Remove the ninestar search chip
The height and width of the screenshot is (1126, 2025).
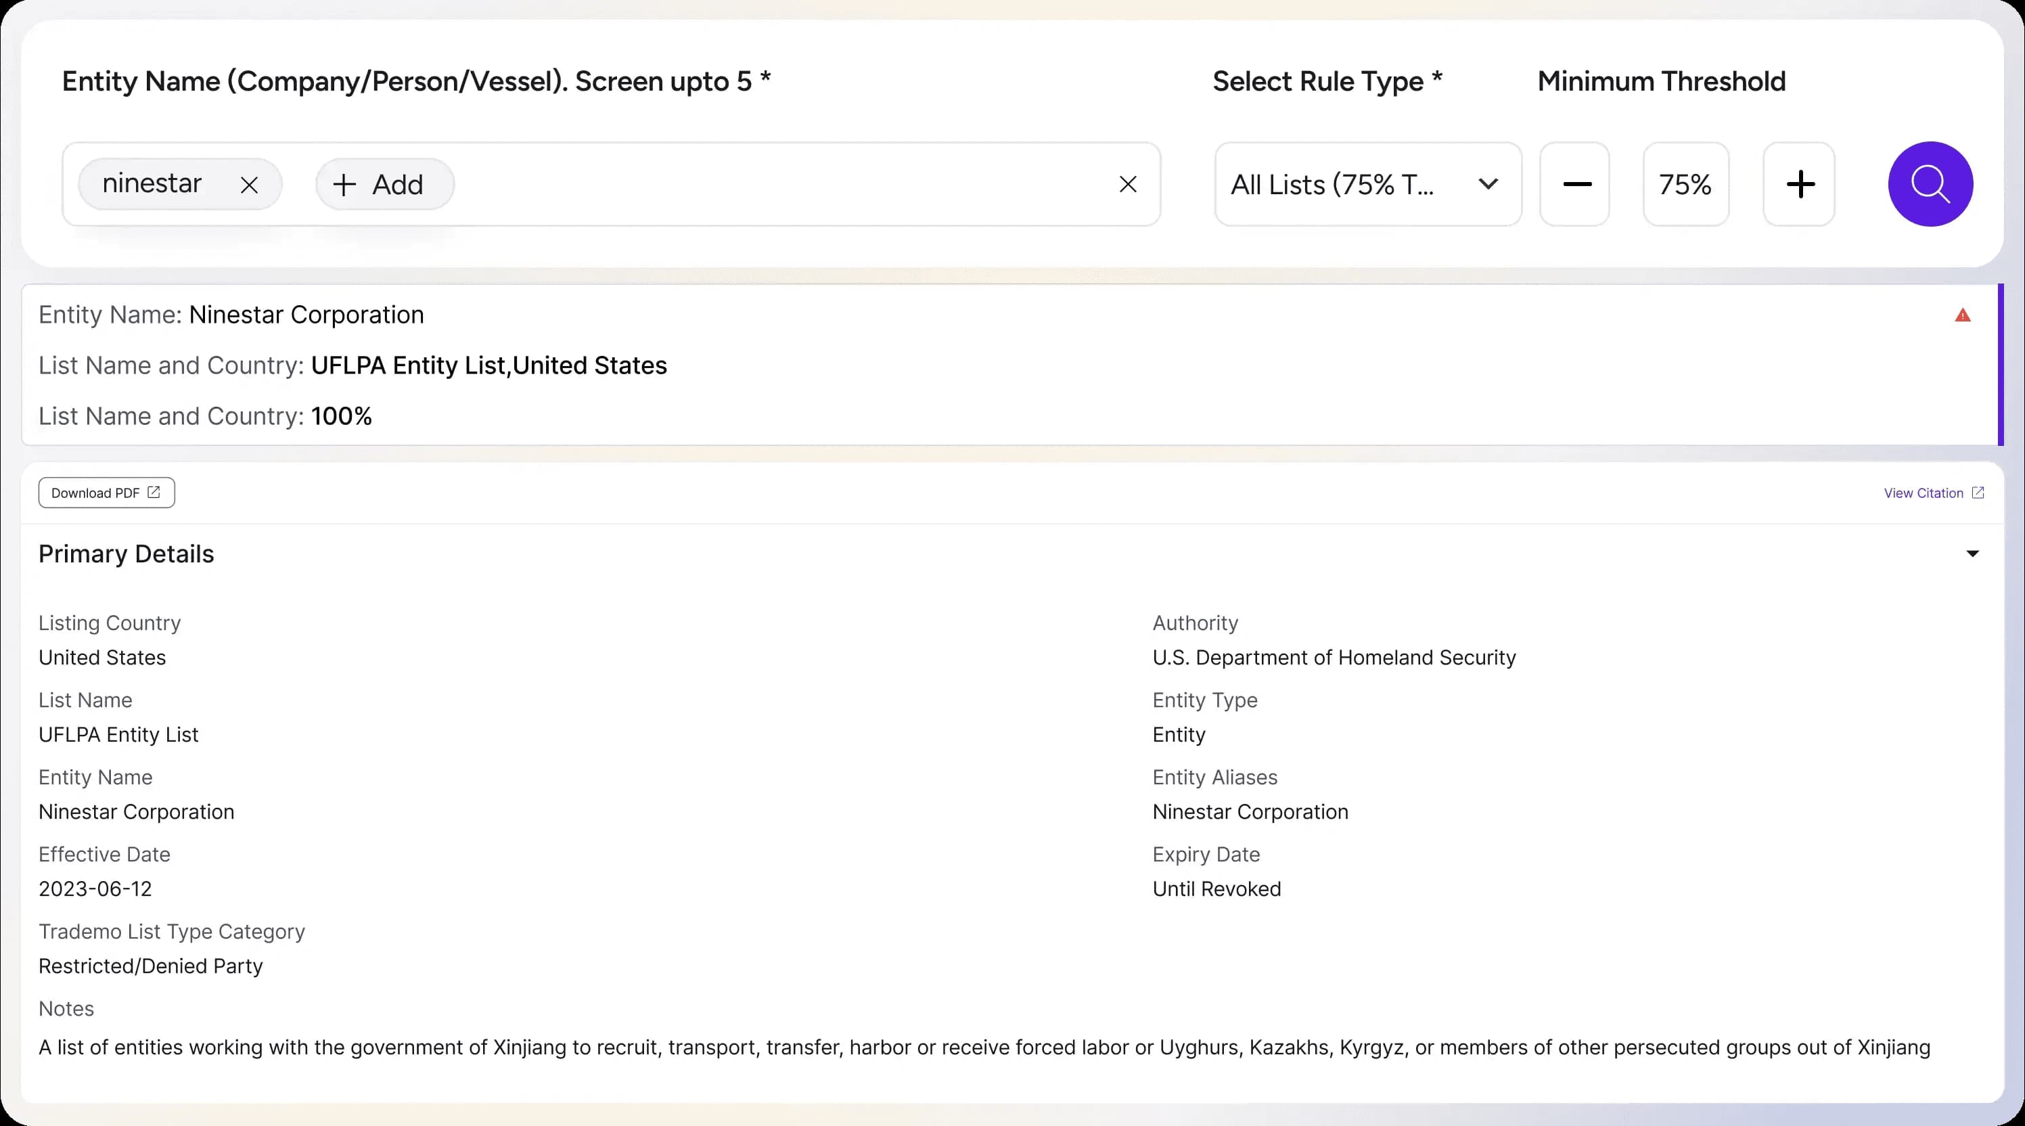249,184
